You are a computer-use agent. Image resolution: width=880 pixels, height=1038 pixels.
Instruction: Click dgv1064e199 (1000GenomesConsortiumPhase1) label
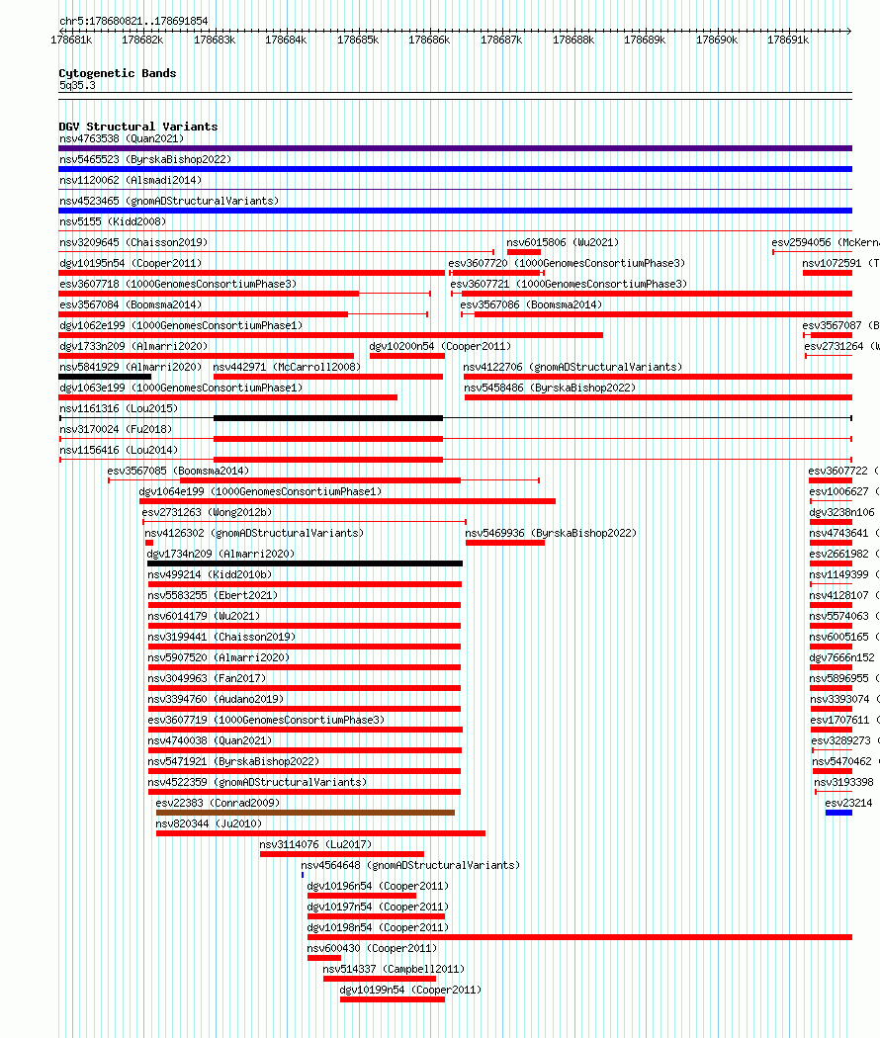click(260, 491)
